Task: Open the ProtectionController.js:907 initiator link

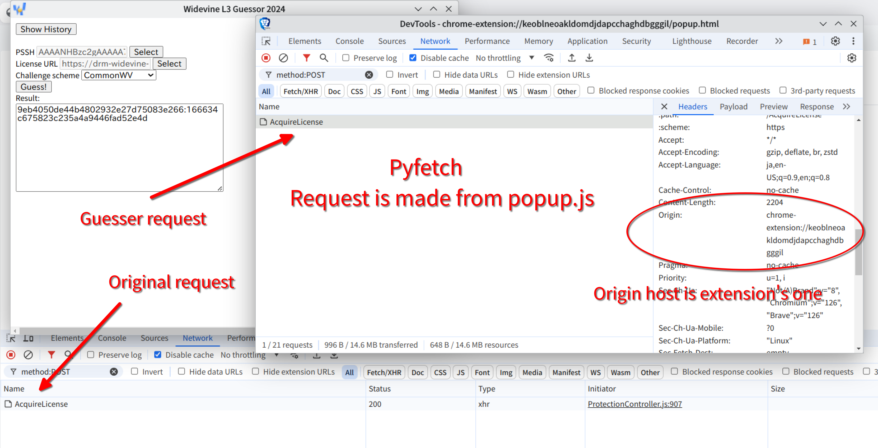Action: point(635,404)
